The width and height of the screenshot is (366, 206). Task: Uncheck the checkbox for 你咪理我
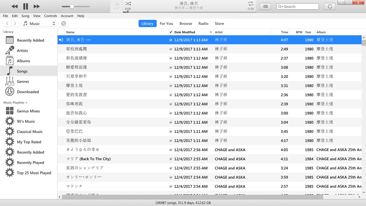(x=171, y=104)
